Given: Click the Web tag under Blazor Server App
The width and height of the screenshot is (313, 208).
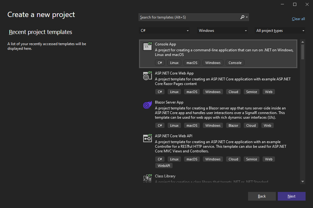Looking at the screenshot, I should coord(267,125).
